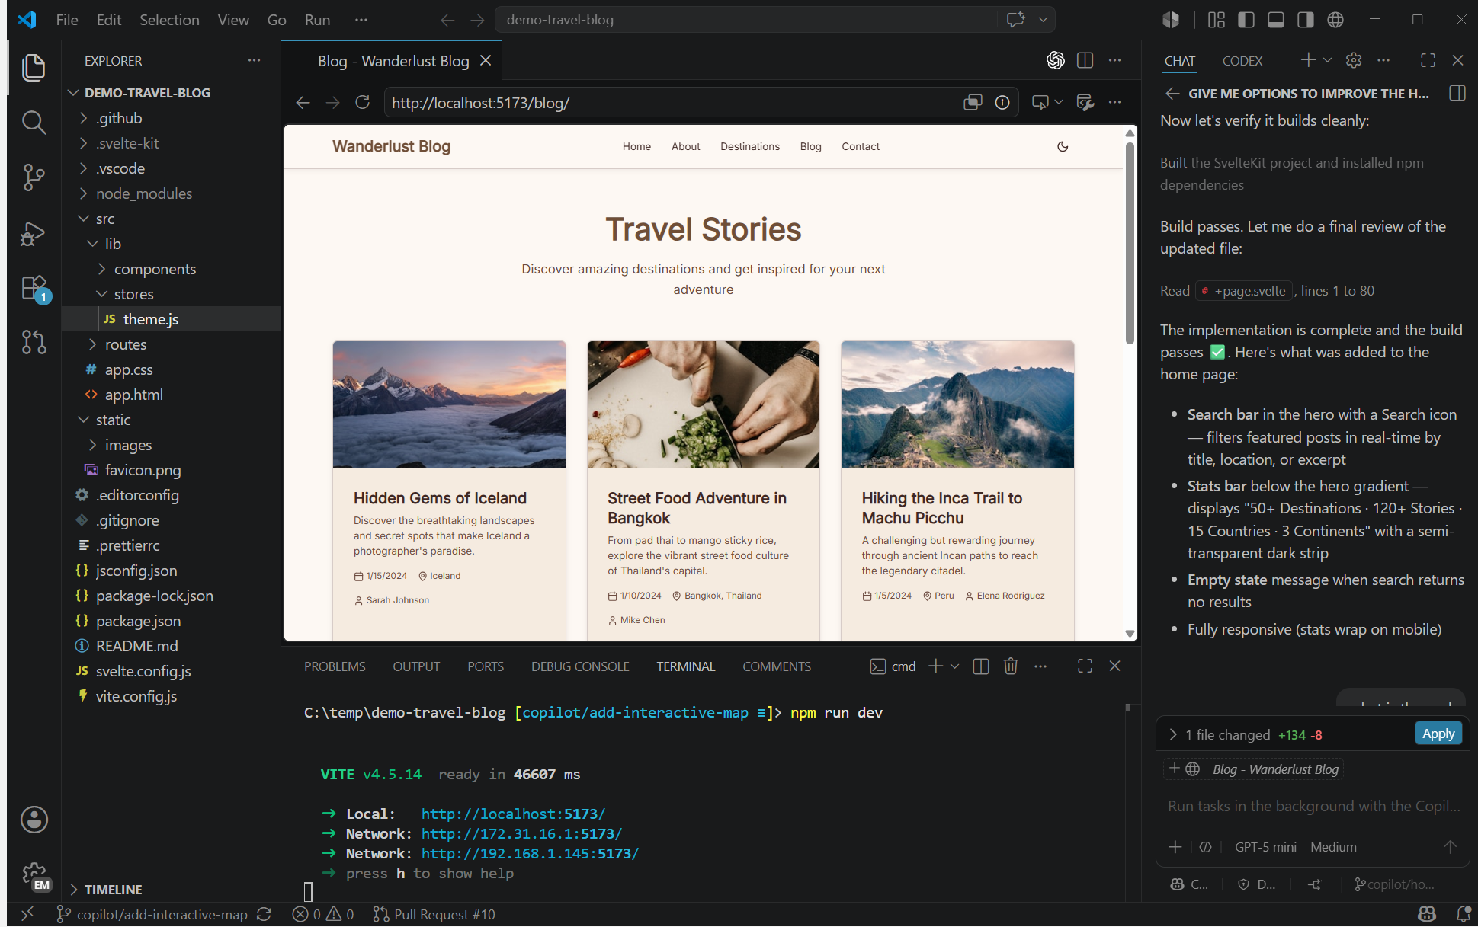Screen dimensions: 1478x927
Task: Open the Source Control view
Action: coord(34,177)
